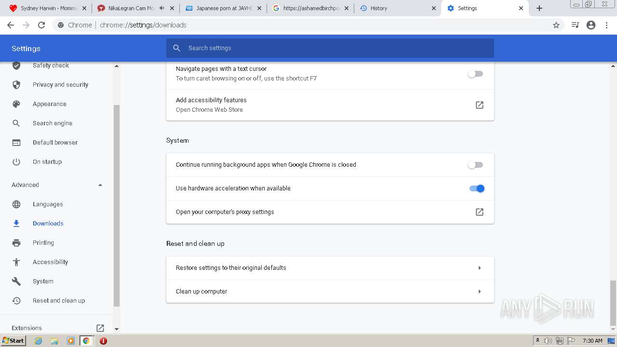The height and width of the screenshot is (347, 617).
Task: Select the Privacy and security shield icon
Action: [16, 85]
